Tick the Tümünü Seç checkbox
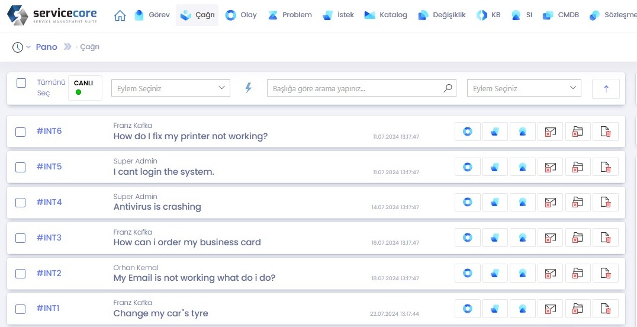The image size is (637, 327). [21, 83]
